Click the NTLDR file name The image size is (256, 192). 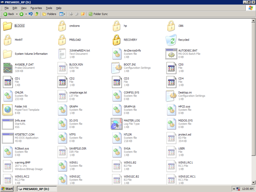tap(128, 134)
